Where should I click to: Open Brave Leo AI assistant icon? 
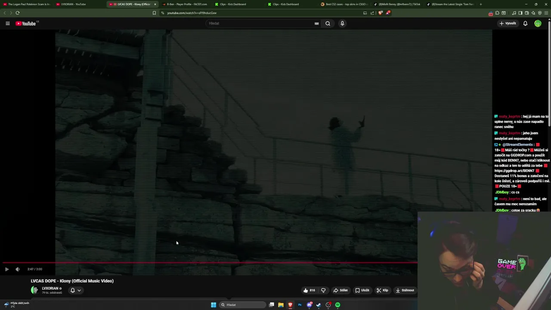pos(533,13)
